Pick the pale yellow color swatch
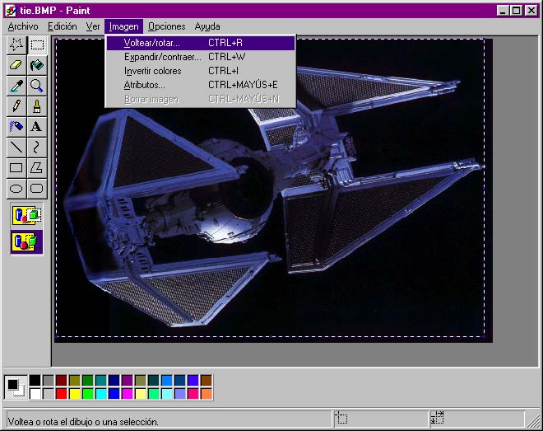The image size is (543, 431). pos(140,394)
